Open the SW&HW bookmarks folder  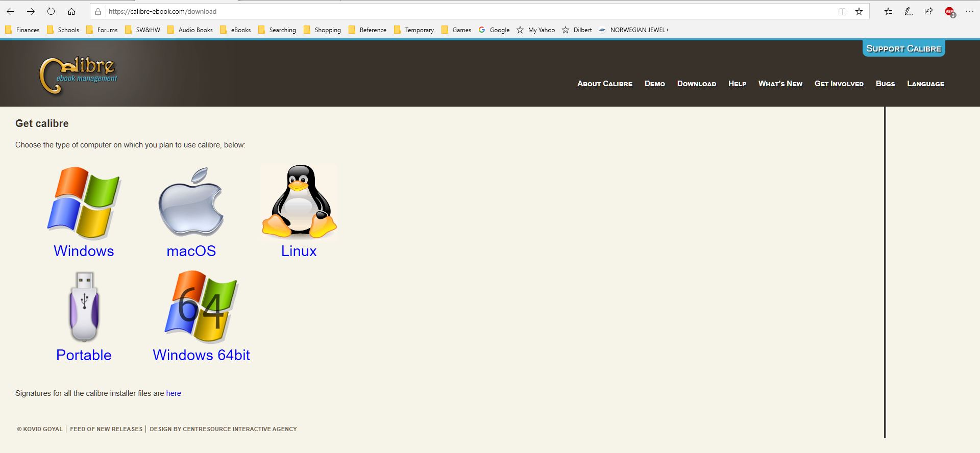click(x=142, y=30)
